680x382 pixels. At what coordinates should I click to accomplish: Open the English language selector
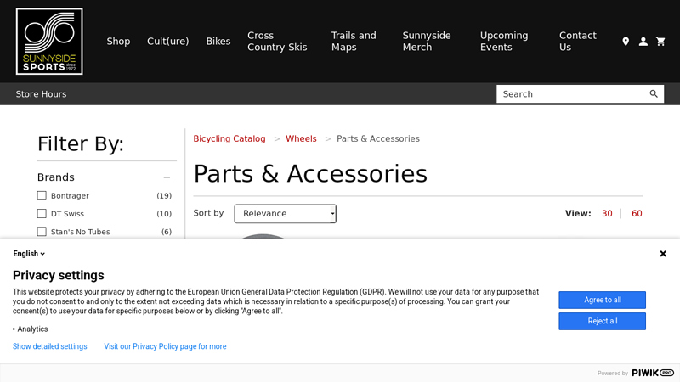[x=29, y=254]
